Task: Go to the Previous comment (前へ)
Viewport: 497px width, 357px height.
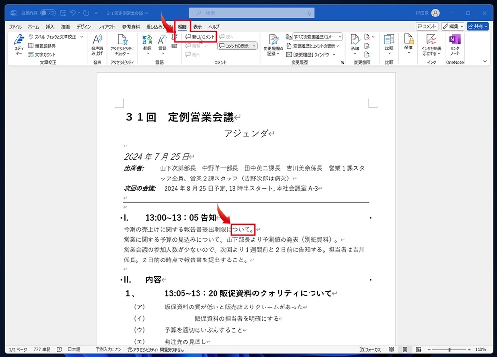Action: [193, 54]
